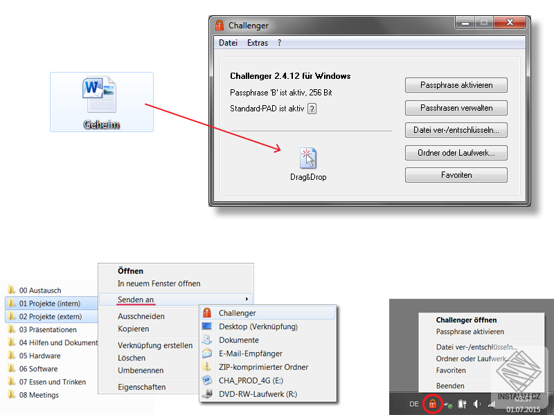Select the 02 Projekte (extern) folder
The width and height of the screenshot is (554, 415).
[51, 316]
